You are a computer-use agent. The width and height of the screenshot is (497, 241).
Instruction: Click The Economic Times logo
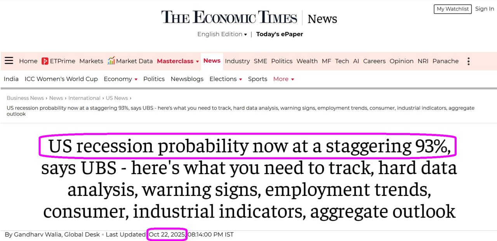point(229,18)
